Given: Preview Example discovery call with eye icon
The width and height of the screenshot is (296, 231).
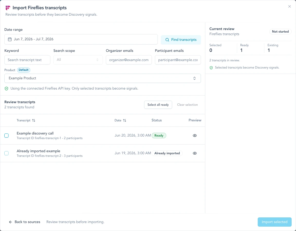Looking at the screenshot, I should pyautogui.click(x=195, y=136).
